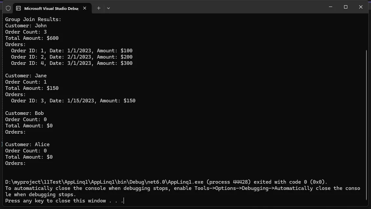
Task: Click the 'Customer: Bob' text
Action: [24, 113]
